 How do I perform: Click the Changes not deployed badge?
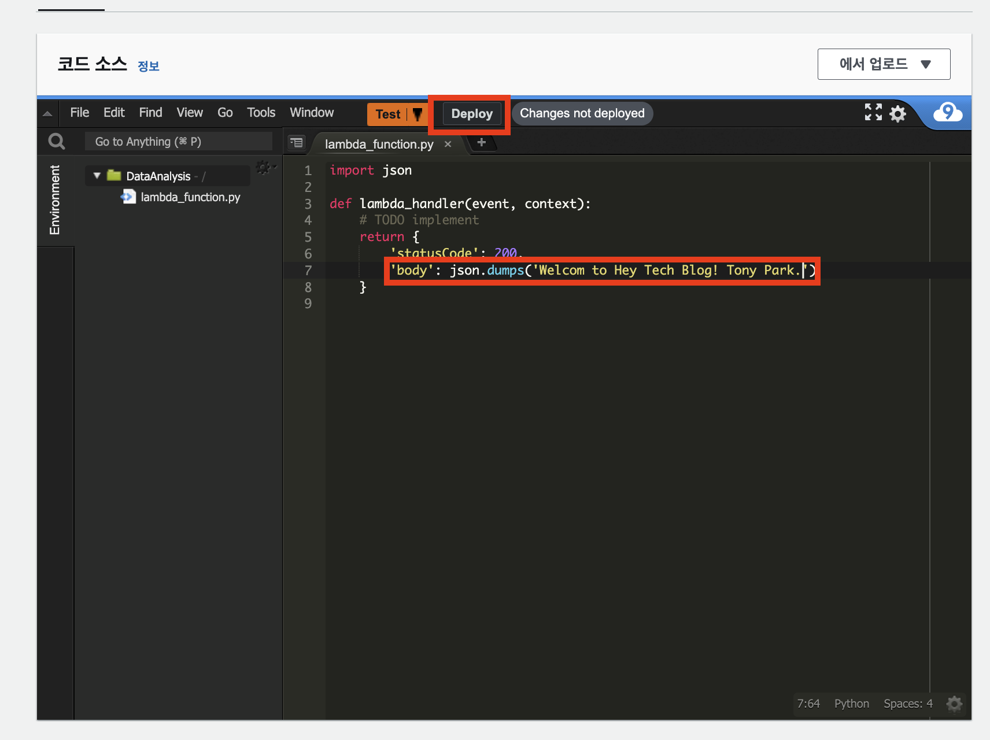582,113
